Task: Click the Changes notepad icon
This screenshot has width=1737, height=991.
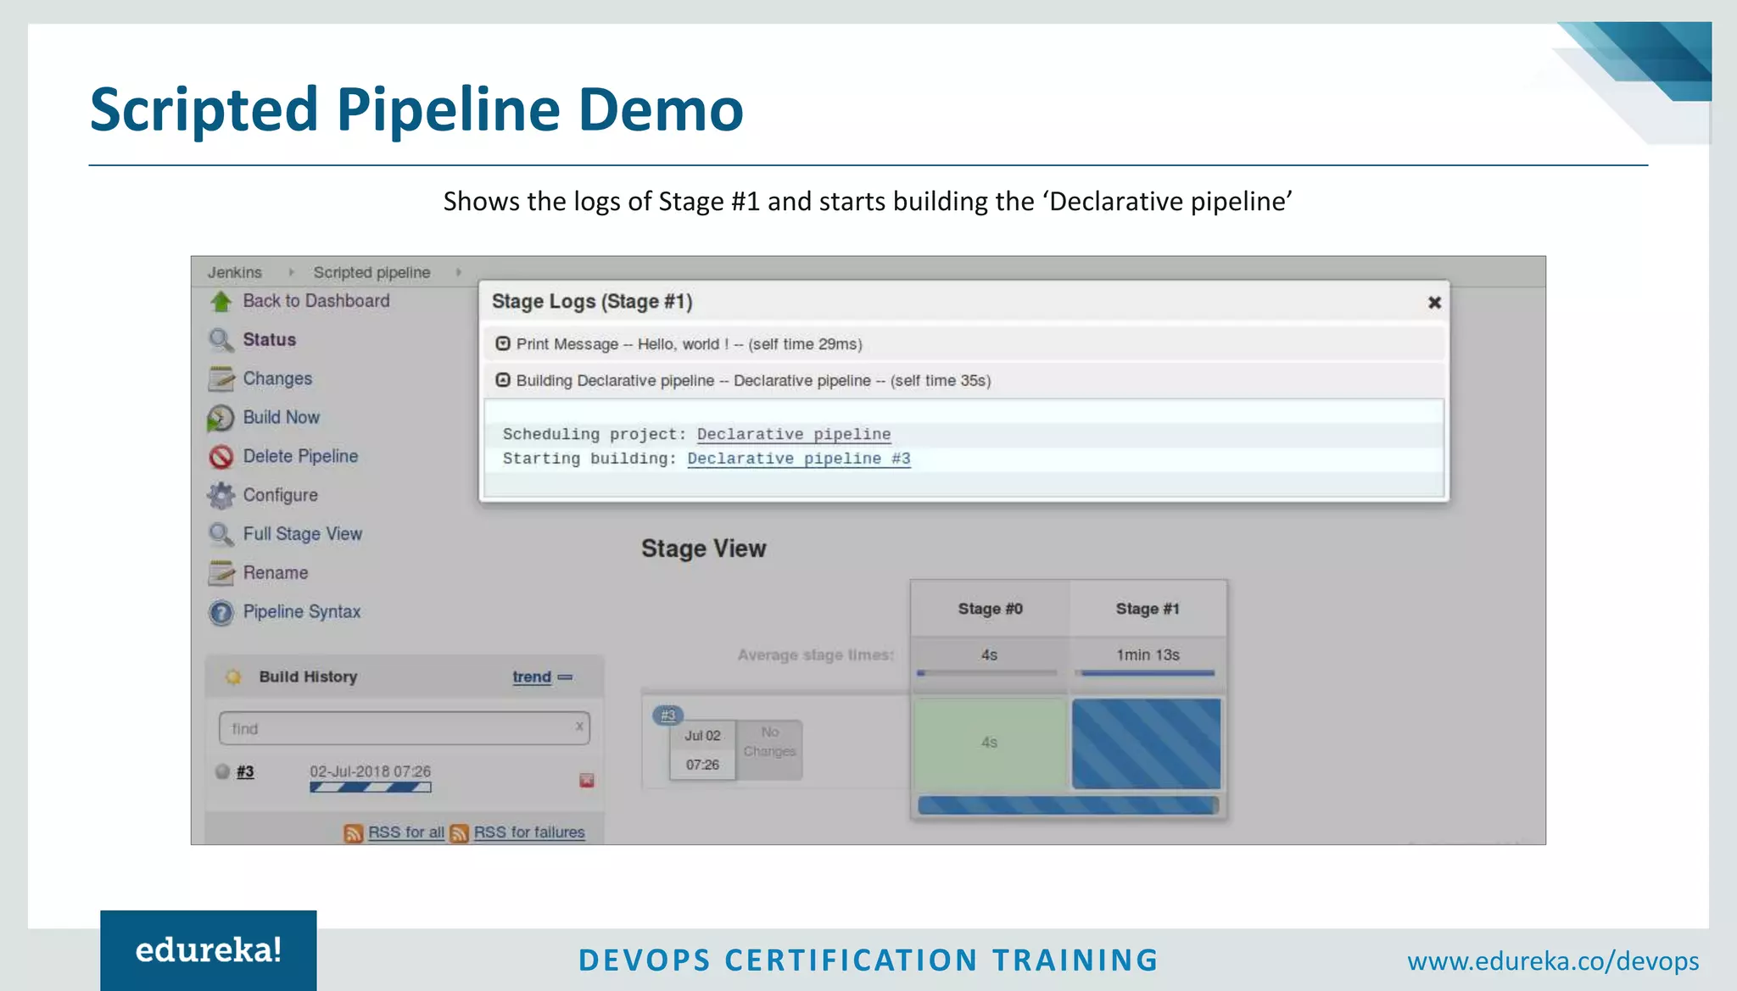Action: point(221,379)
